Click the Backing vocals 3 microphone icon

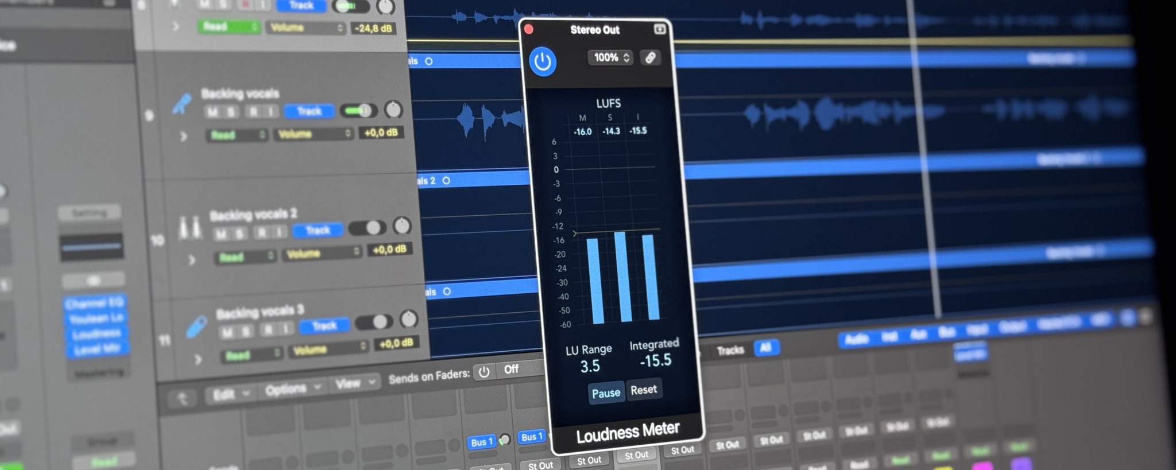coord(197,327)
